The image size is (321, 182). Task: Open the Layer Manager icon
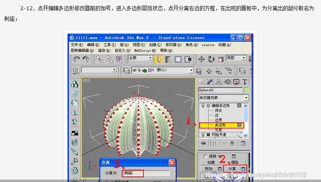point(126,71)
